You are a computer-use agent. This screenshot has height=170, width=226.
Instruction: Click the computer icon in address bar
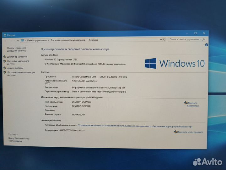coord(22,40)
